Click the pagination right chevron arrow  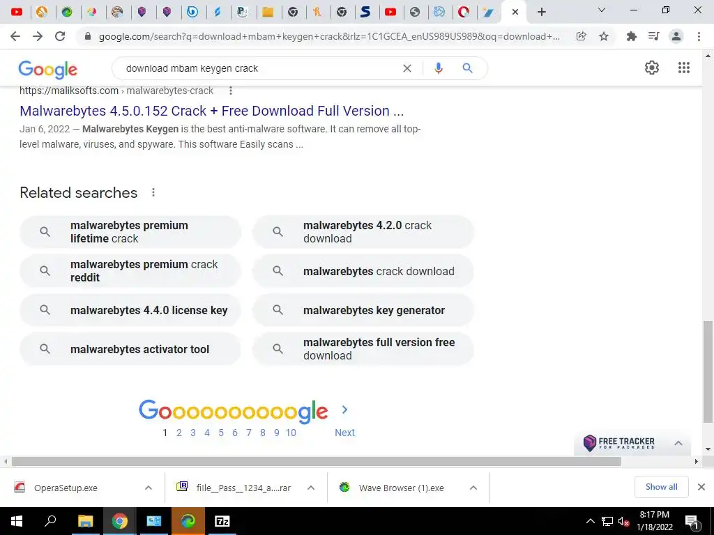tap(344, 410)
